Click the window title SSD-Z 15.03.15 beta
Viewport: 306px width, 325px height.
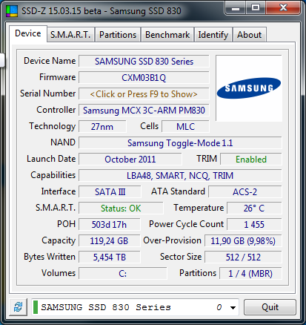pyautogui.click(x=61, y=11)
